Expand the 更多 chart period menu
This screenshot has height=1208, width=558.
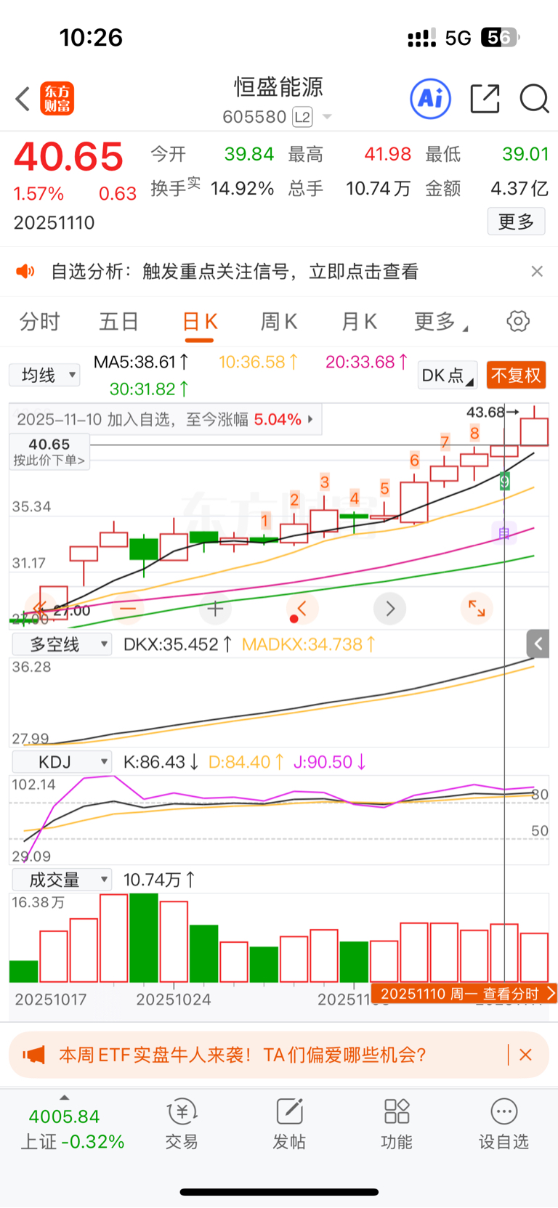pyautogui.click(x=441, y=322)
